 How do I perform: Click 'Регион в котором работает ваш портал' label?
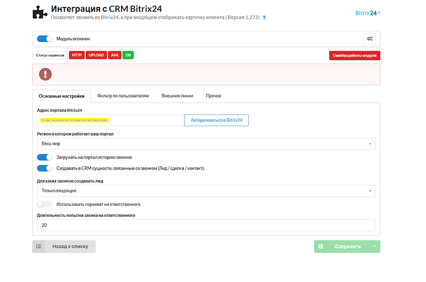75,134
